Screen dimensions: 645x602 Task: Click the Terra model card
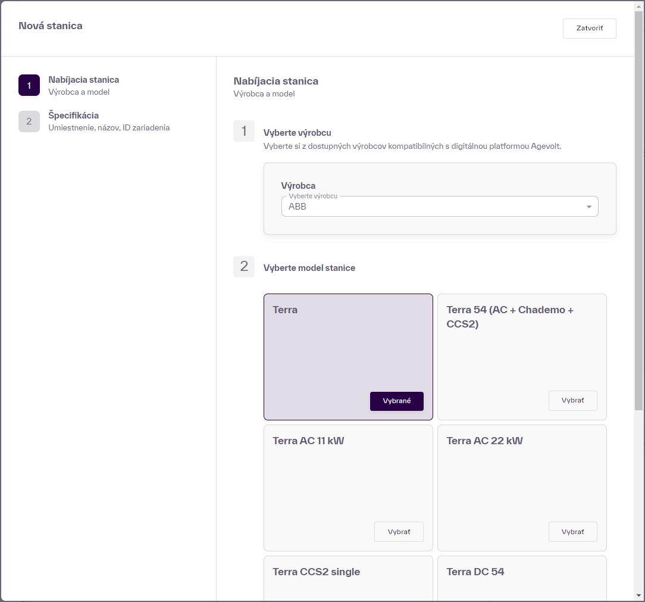[x=348, y=357]
